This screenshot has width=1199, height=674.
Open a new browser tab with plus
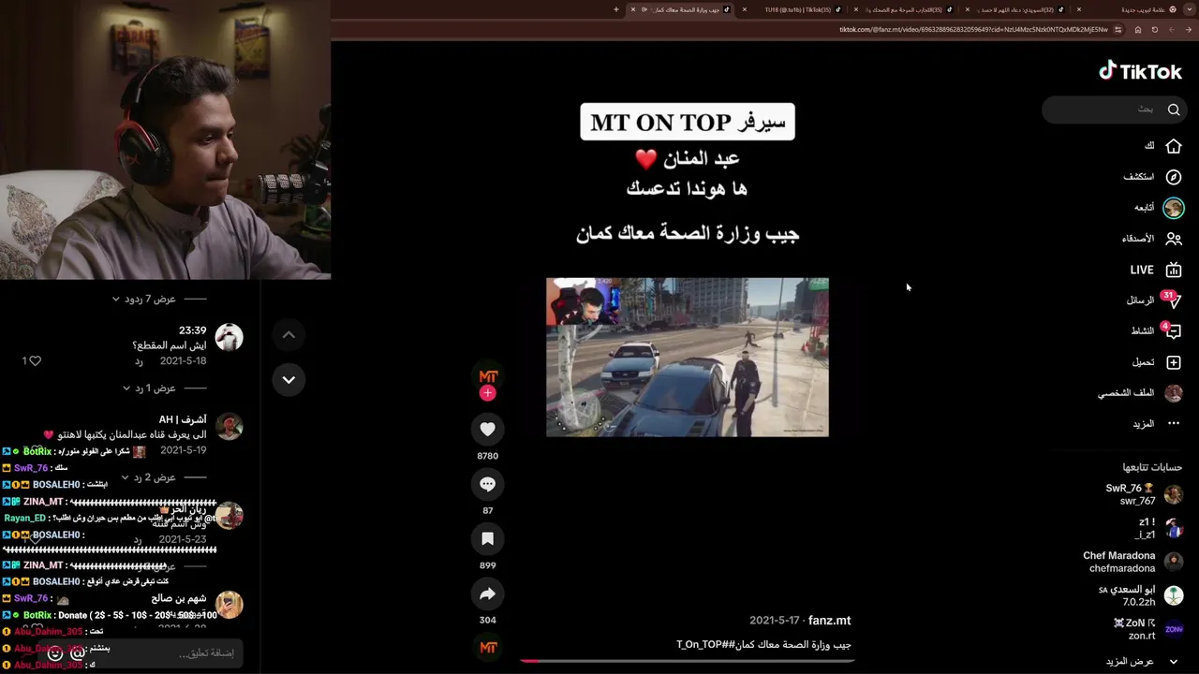[616, 9]
